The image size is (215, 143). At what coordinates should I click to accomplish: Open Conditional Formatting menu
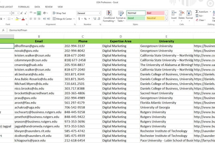click(109, 16)
